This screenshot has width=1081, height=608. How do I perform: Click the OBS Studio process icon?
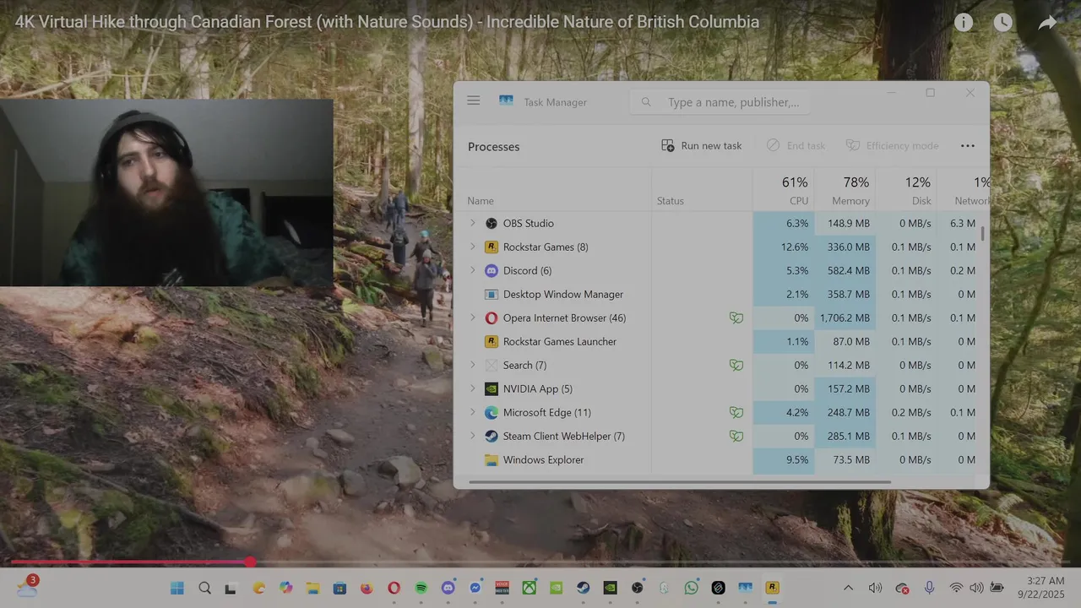click(492, 223)
